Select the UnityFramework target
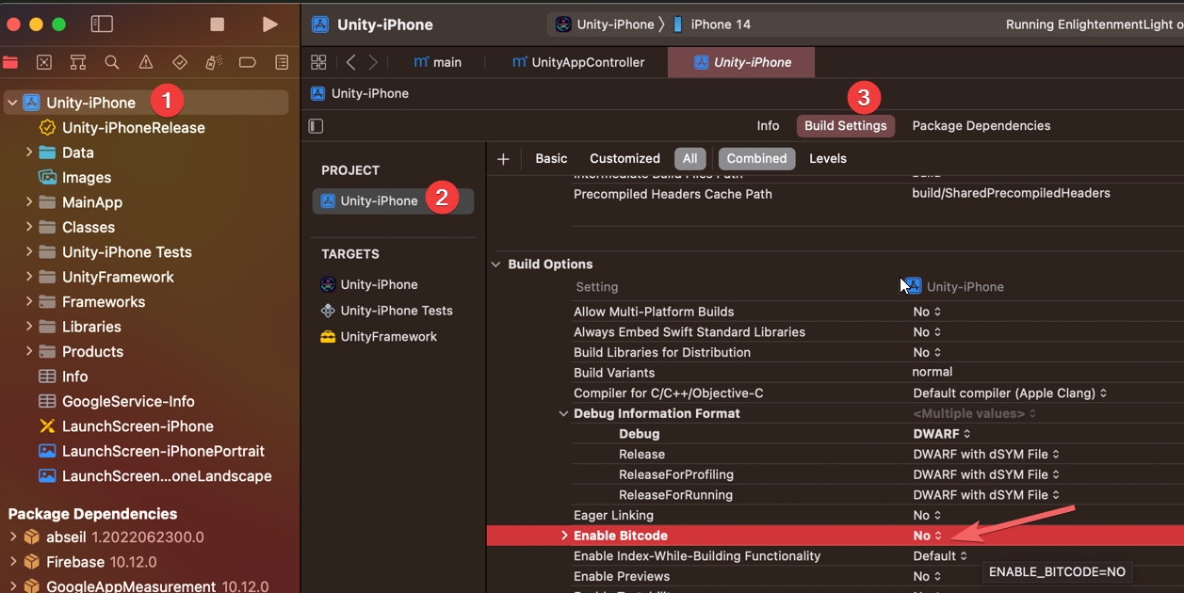Viewport: 1184px width, 593px height. coord(388,337)
